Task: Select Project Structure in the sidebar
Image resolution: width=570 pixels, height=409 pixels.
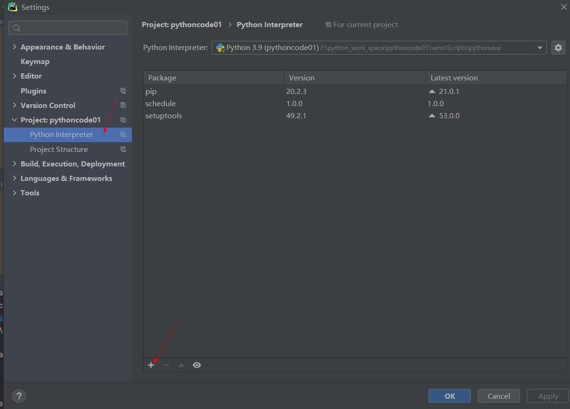Action: pos(58,149)
